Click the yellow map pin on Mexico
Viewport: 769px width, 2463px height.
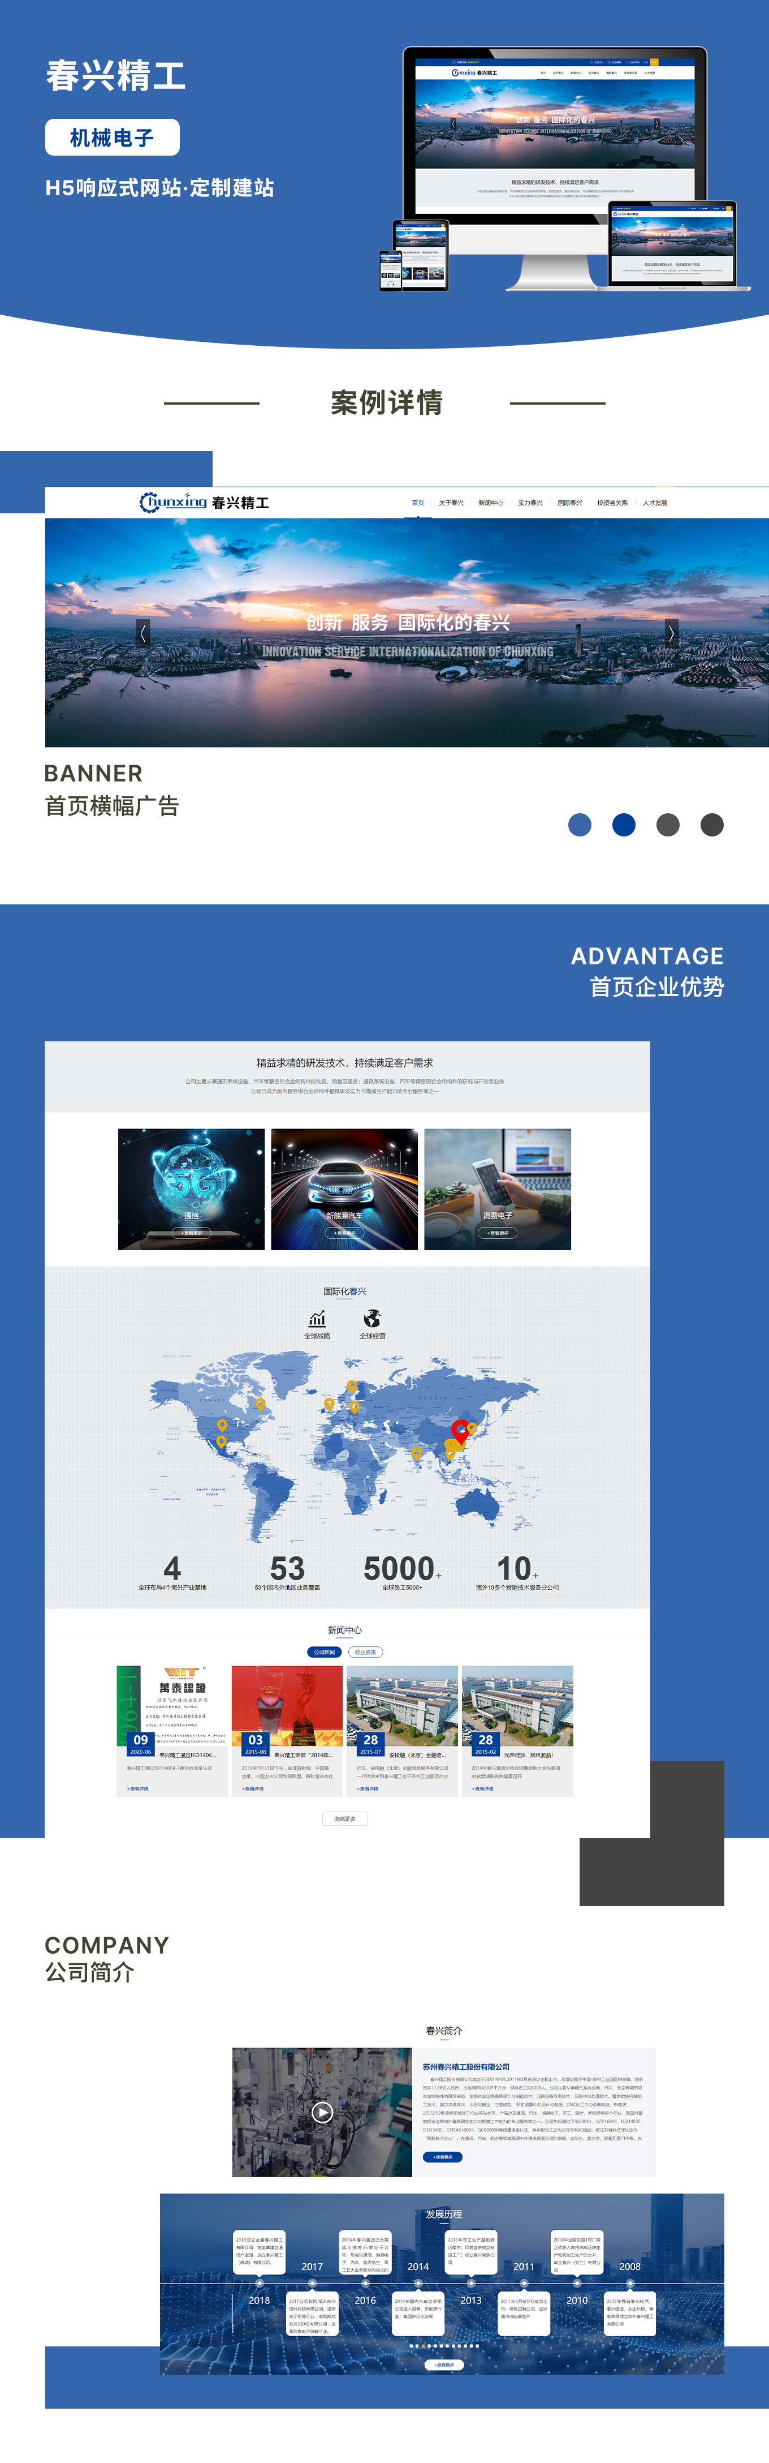(222, 1442)
